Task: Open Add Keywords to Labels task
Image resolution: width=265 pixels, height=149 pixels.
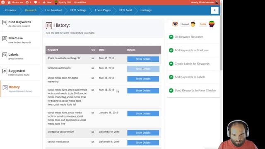Action: click(x=190, y=77)
